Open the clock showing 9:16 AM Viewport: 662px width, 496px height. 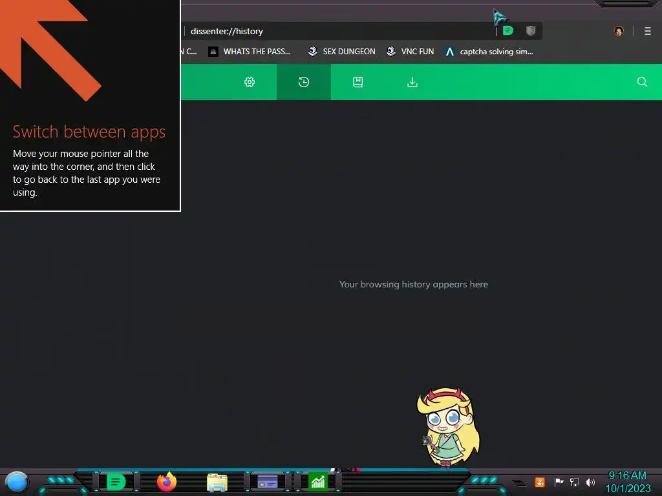pyautogui.click(x=628, y=482)
